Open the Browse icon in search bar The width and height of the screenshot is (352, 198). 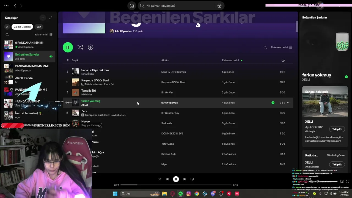[219, 6]
